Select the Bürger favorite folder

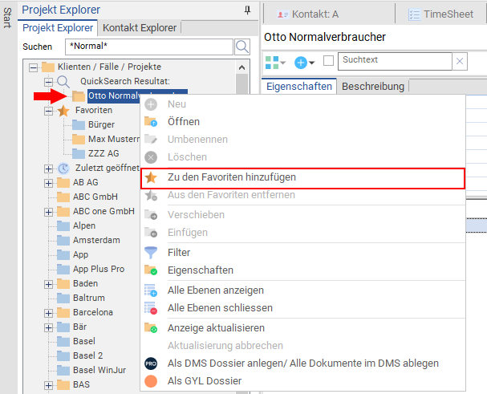click(101, 125)
